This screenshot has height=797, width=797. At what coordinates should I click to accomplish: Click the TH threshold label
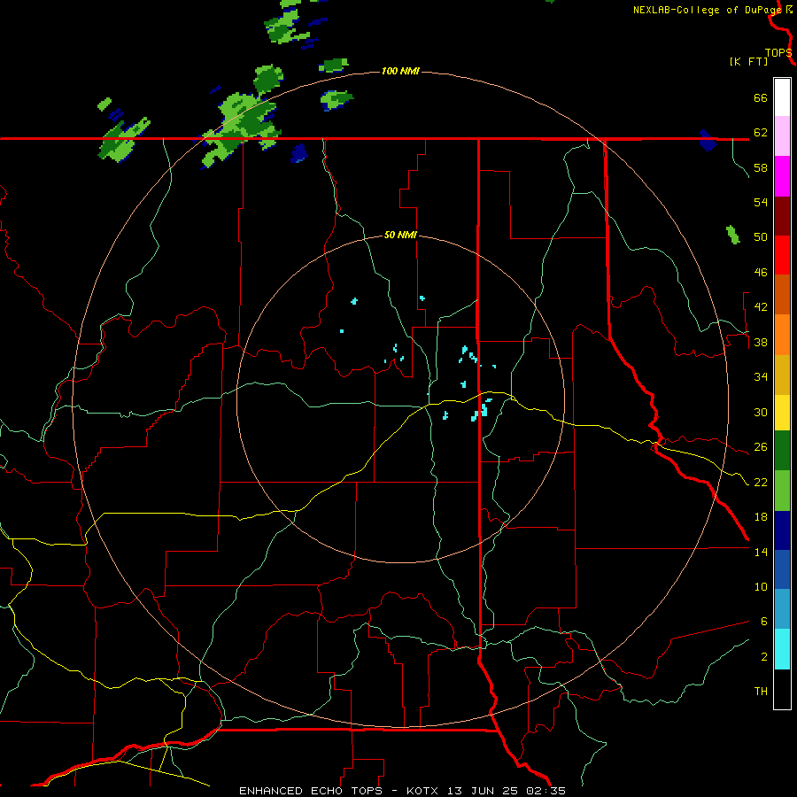click(x=761, y=692)
